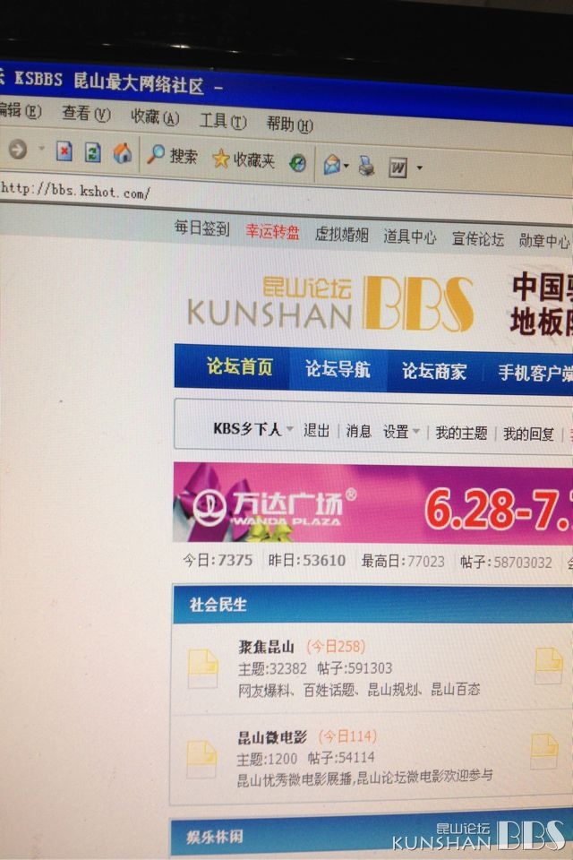Open the 聚焦昆山 forum link
Screen dimensions: 573x860
[266, 647]
